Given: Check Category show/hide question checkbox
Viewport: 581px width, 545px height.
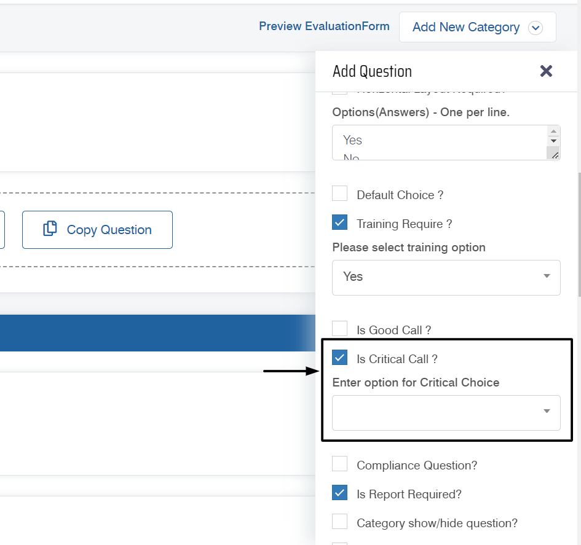Looking at the screenshot, I should [x=339, y=521].
